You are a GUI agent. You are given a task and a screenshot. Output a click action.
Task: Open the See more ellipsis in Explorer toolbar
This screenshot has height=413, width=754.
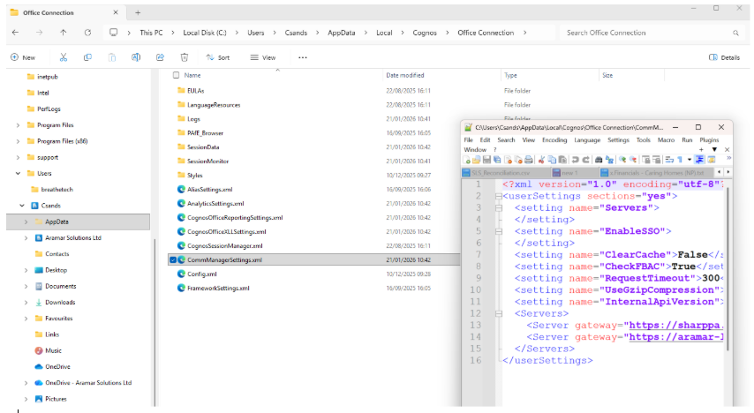(x=303, y=57)
